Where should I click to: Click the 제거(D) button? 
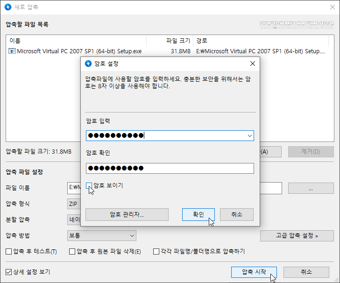(311, 152)
